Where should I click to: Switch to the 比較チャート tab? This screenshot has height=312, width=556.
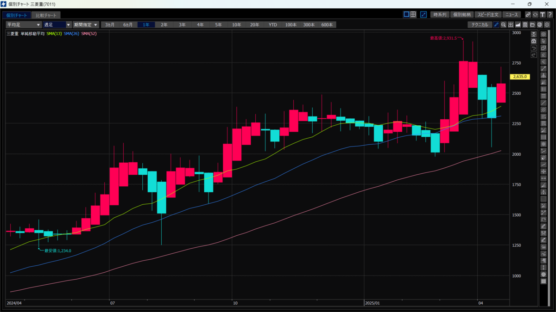[46, 15]
